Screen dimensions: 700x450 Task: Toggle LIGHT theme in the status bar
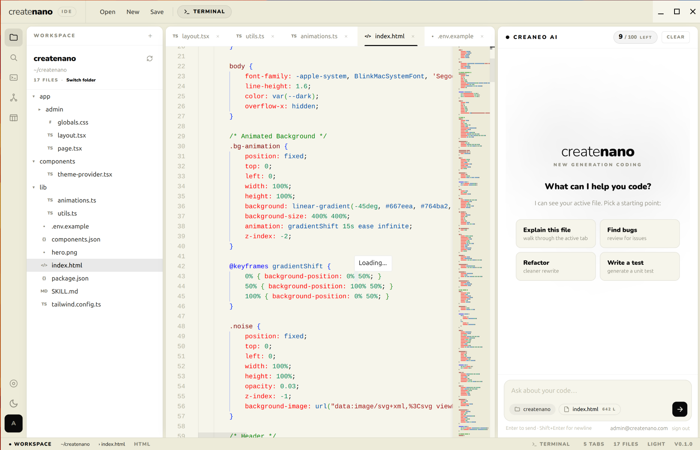(656, 444)
